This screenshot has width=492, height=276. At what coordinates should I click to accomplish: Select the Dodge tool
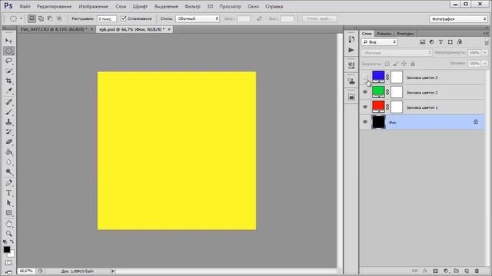[x=8, y=172]
